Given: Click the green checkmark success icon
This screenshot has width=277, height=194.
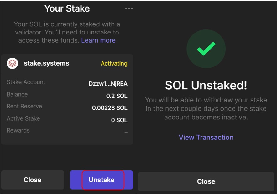Looking at the screenshot, I should tap(206, 49).
